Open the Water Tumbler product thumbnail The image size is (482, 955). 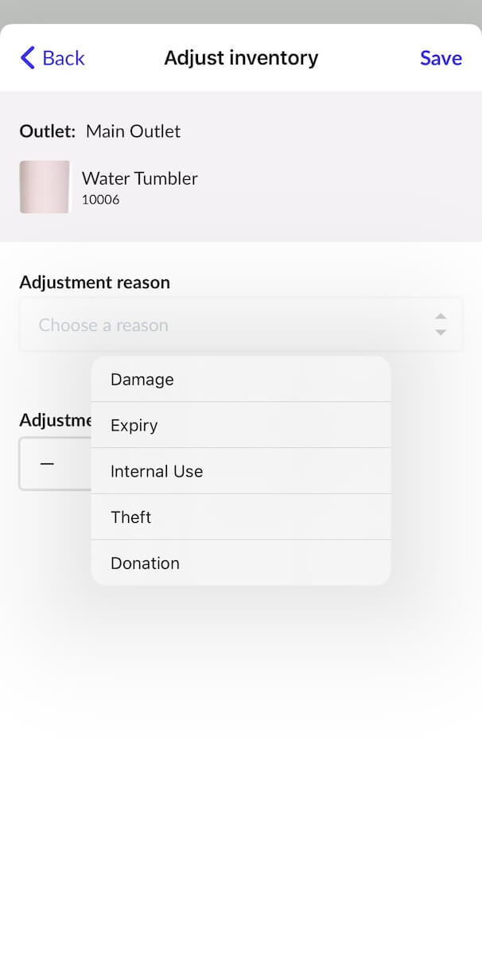45,187
